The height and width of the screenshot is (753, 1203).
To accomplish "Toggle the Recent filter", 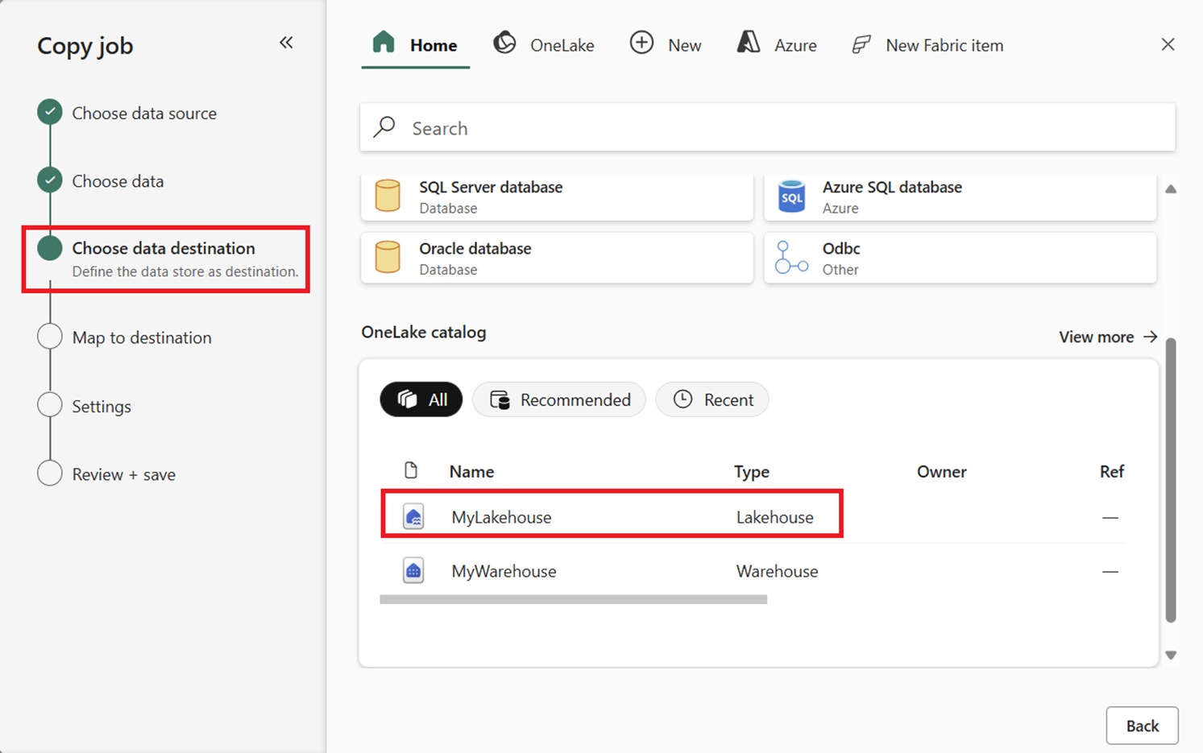I will coord(712,399).
